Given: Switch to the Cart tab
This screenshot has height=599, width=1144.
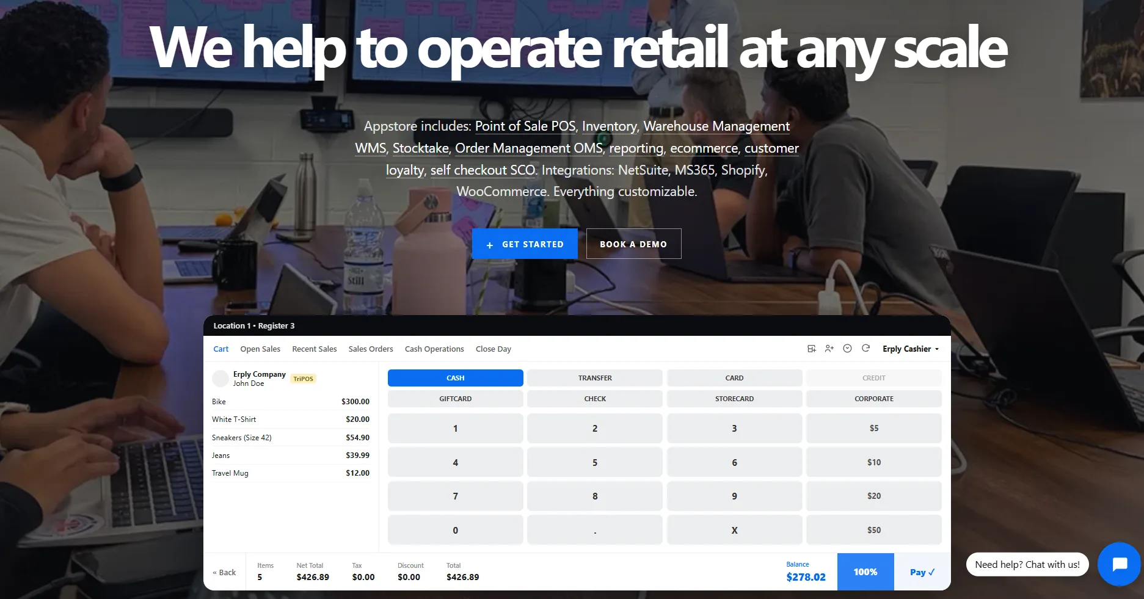Looking at the screenshot, I should tap(220, 349).
